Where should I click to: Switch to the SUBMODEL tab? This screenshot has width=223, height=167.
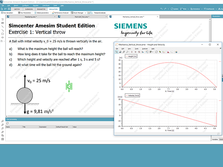(x=29, y=9)
